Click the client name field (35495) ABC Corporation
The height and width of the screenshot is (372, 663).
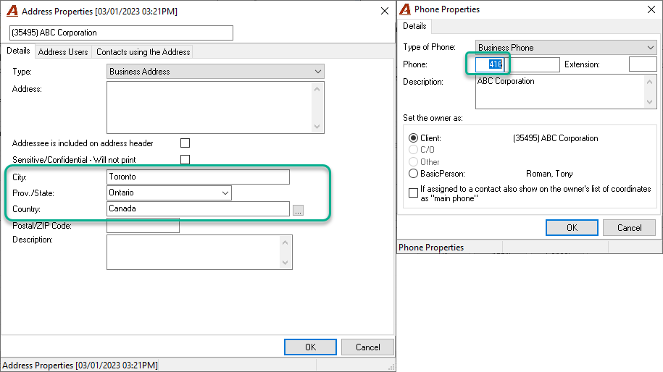point(121,33)
